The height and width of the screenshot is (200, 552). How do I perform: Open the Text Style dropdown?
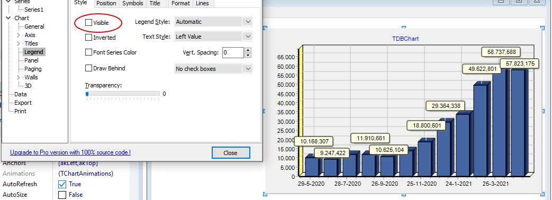(x=213, y=37)
